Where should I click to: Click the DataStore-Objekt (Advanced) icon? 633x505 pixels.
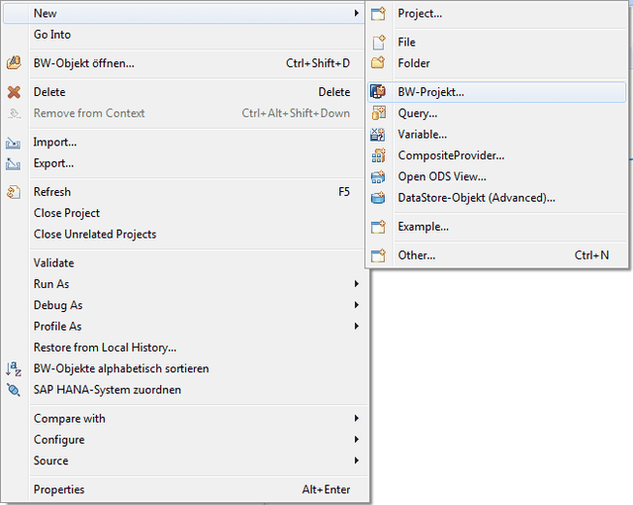pos(378,198)
